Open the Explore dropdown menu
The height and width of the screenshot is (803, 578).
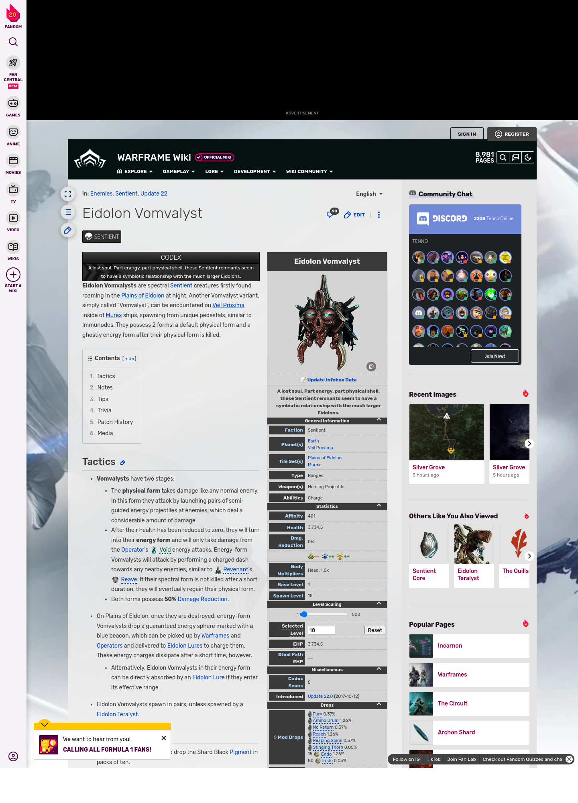pyautogui.click(x=135, y=171)
